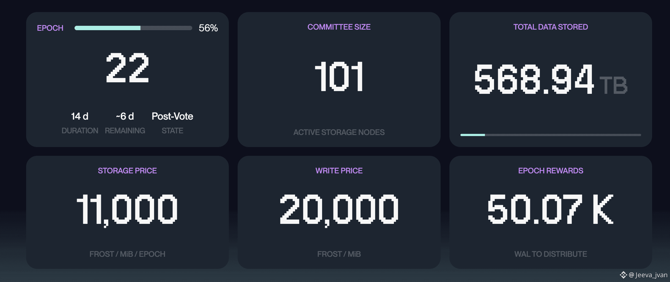Screen dimensions: 670x282
Task: Click the 56% epoch progress label
Action: [208, 28]
